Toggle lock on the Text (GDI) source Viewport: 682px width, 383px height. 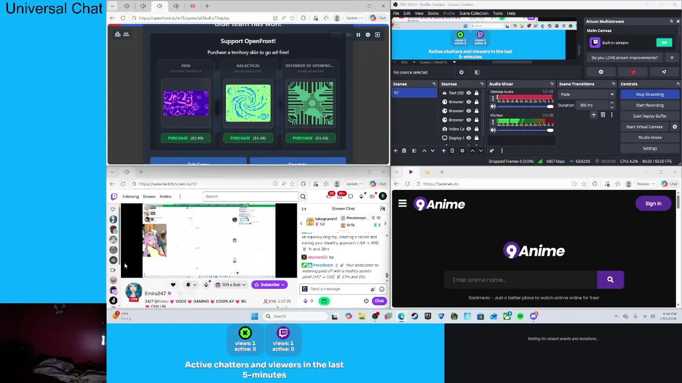click(x=476, y=93)
